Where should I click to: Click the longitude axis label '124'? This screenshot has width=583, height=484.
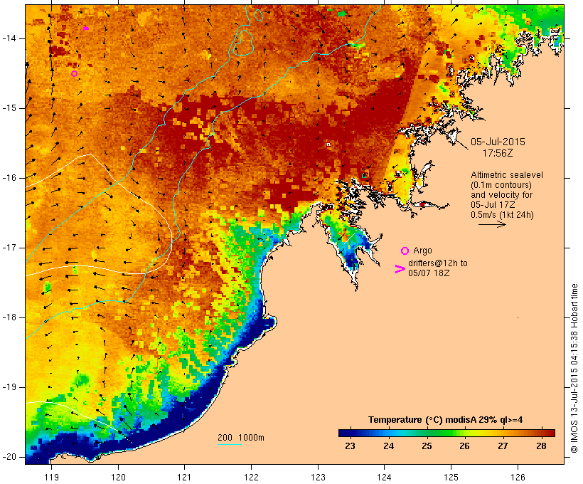click(x=385, y=477)
